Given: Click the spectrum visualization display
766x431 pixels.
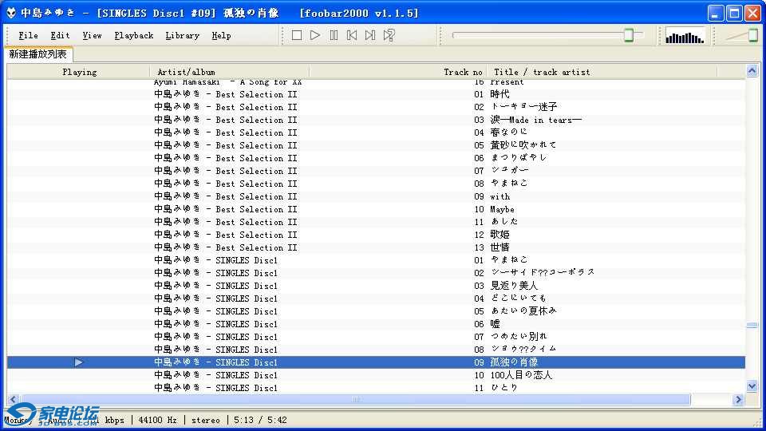Looking at the screenshot, I should coord(685,35).
